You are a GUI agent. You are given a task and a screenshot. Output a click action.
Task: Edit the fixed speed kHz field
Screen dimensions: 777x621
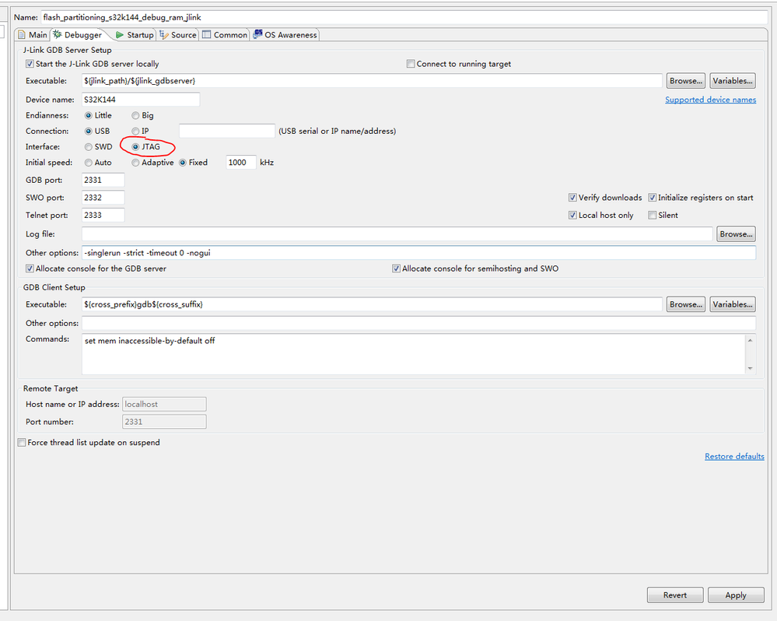tap(241, 163)
